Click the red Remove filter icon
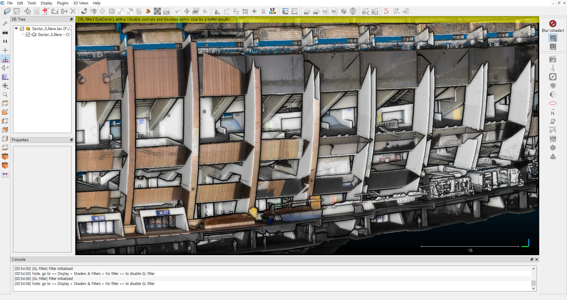The image size is (567, 300). click(553, 23)
